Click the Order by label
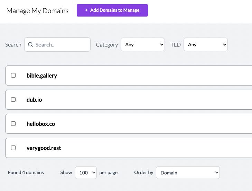This screenshot has width=252, height=191. pos(144,172)
